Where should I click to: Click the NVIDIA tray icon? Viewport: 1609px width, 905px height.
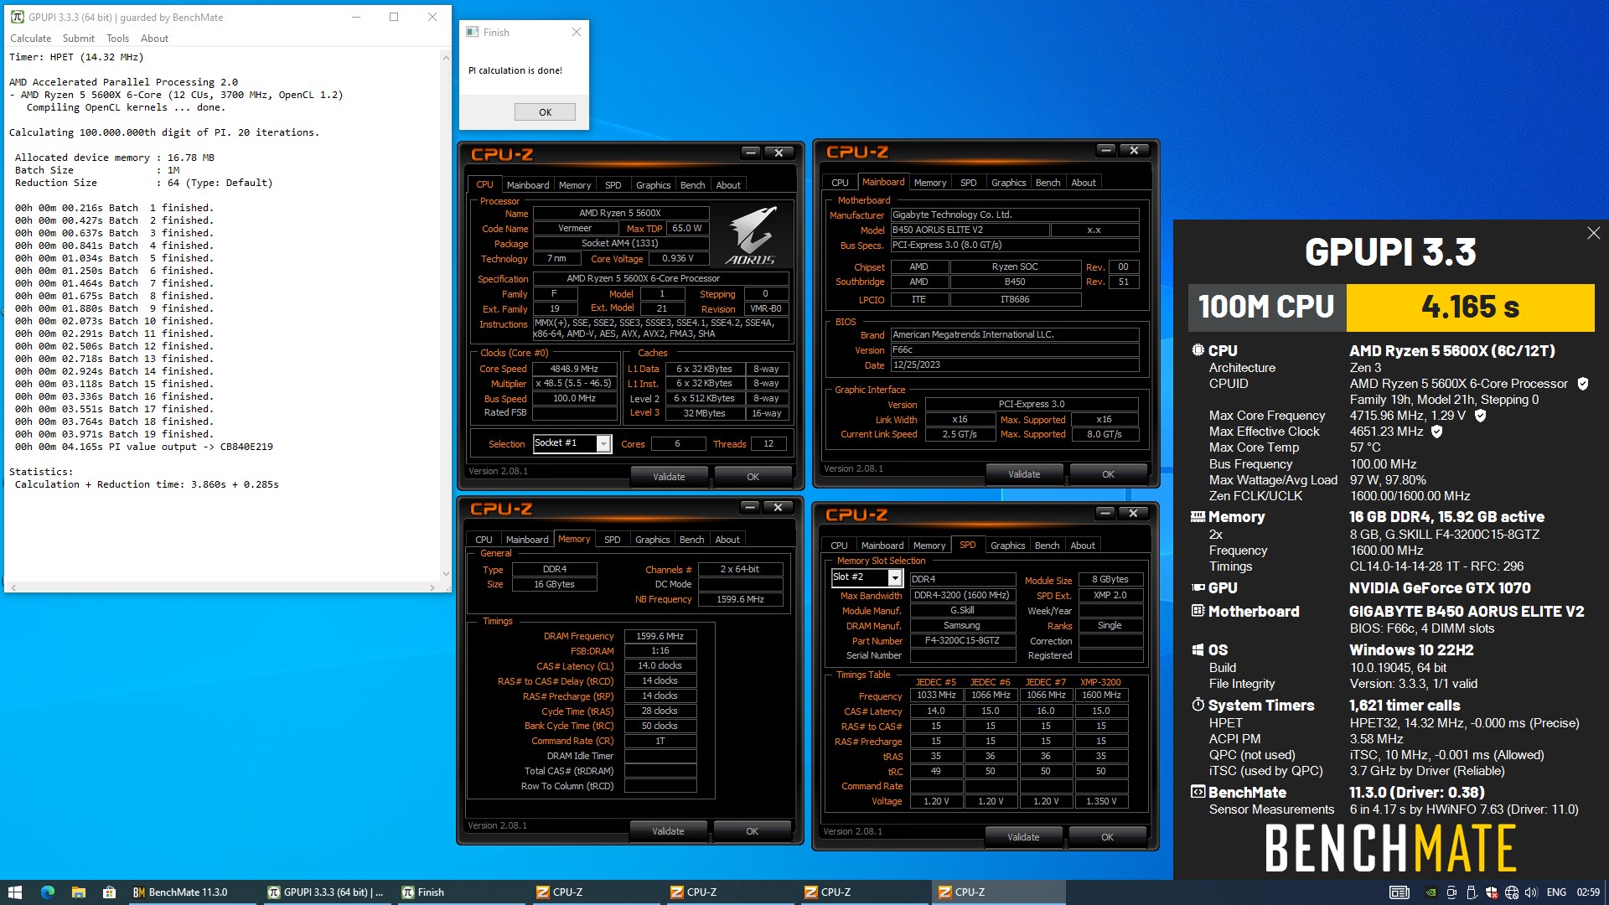tap(1431, 892)
